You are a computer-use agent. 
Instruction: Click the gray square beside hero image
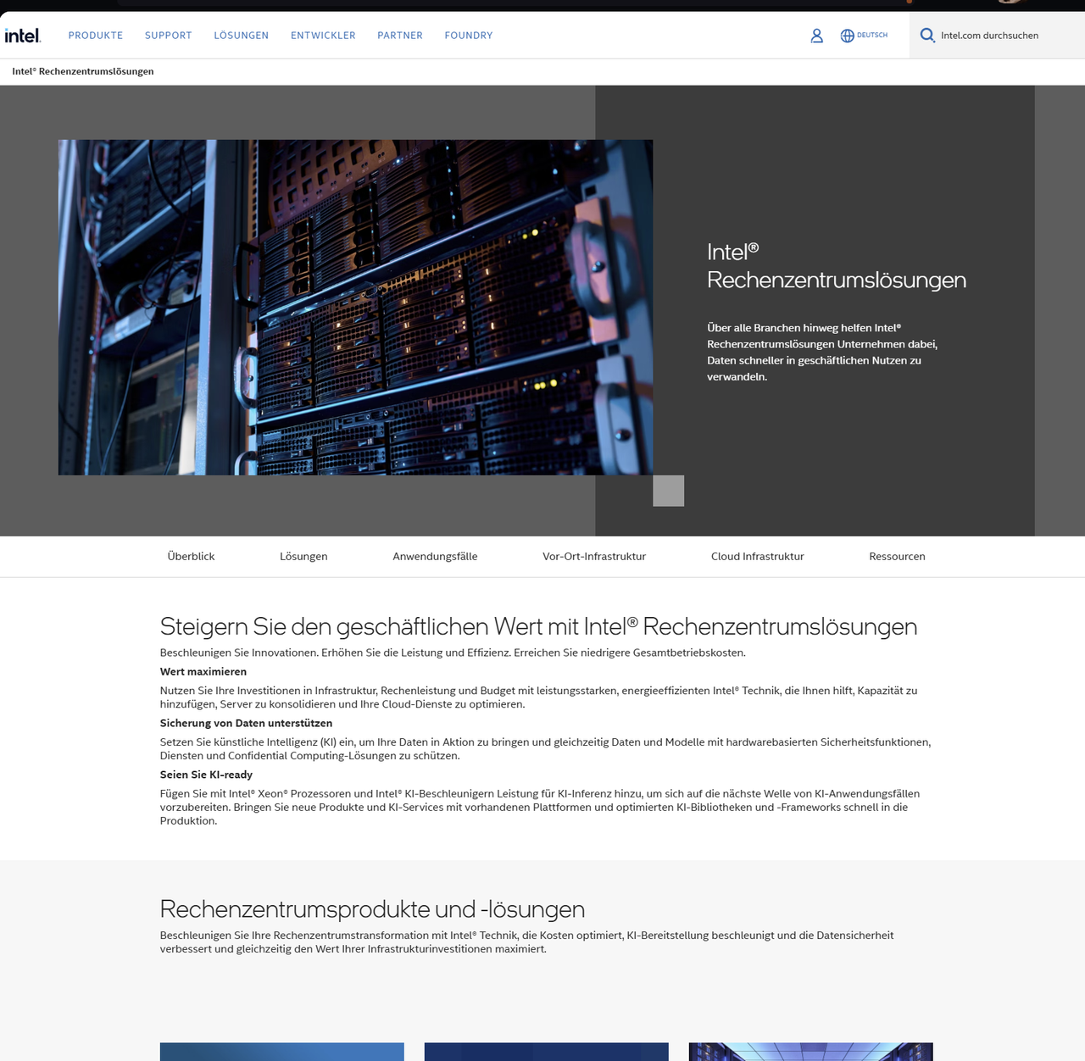tap(668, 491)
